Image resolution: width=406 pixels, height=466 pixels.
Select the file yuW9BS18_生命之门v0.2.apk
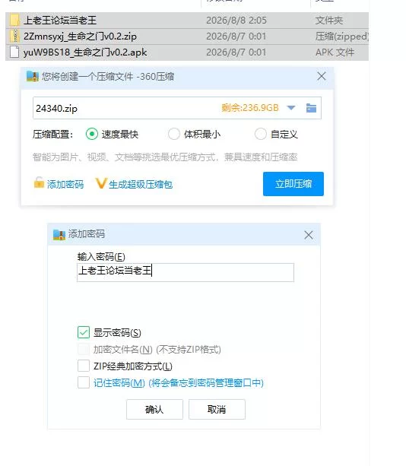click(x=187, y=52)
